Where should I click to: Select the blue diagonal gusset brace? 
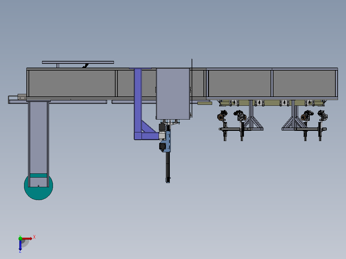(148, 126)
